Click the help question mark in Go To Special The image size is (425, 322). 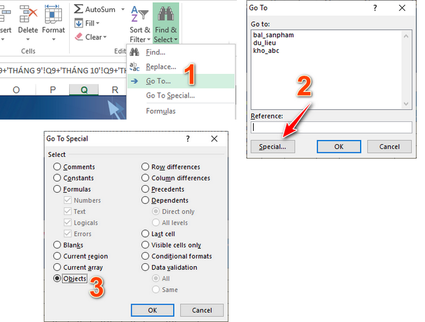click(x=188, y=139)
